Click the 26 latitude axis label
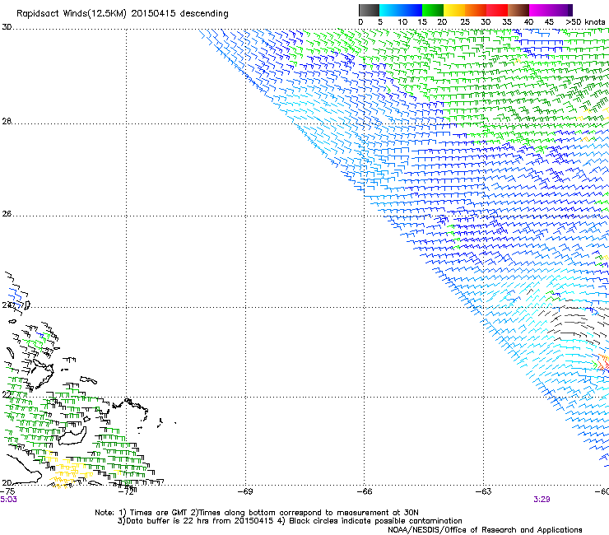The height and width of the screenshot is (535, 609). [x=7, y=214]
